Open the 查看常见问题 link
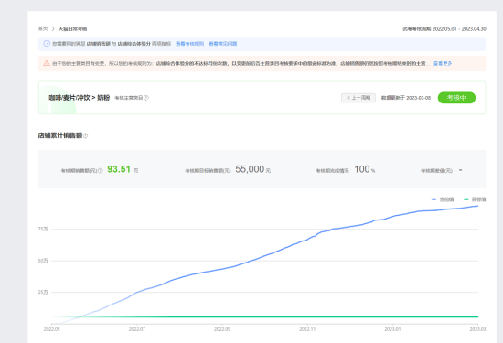The image size is (503, 343). point(222,44)
